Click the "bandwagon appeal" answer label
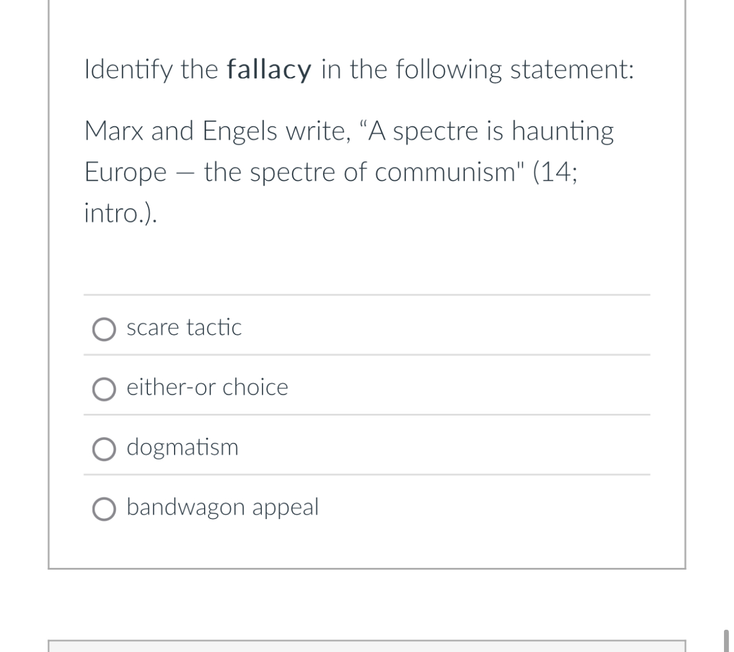Image resolution: width=734 pixels, height=652 pixels. coord(222,507)
